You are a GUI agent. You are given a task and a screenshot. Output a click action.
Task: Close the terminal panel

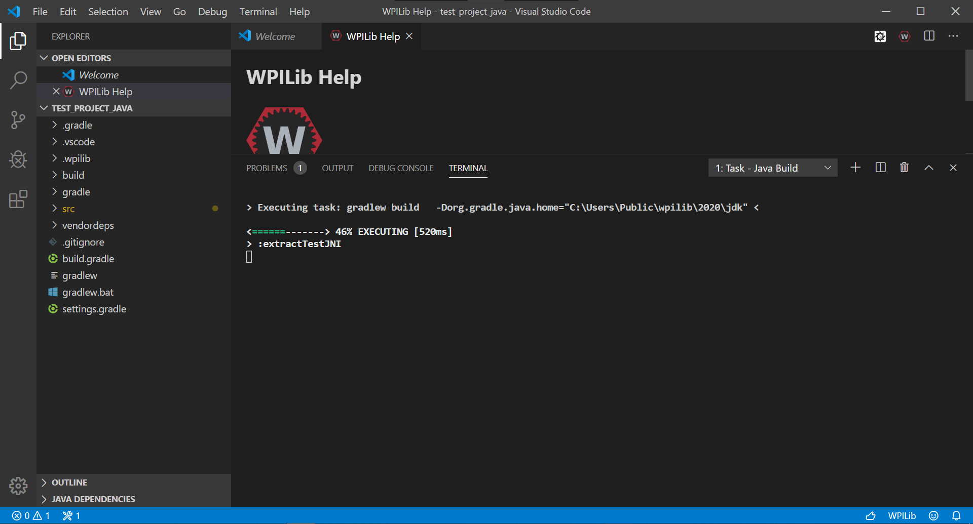(953, 168)
